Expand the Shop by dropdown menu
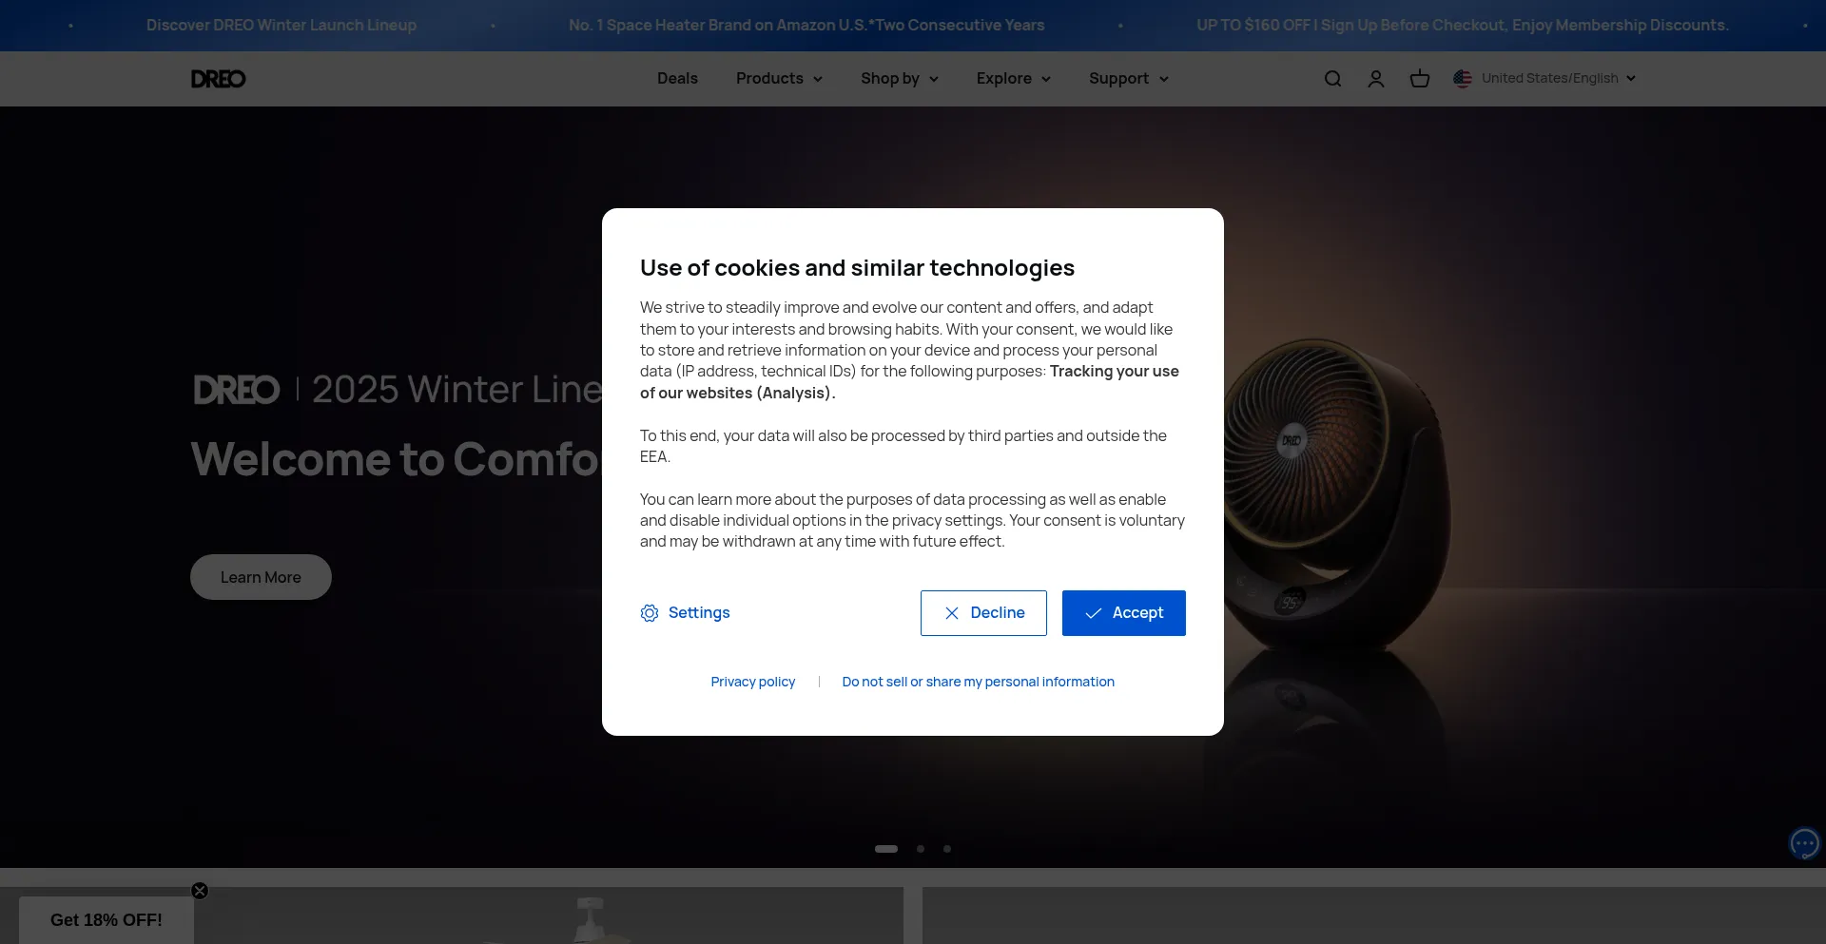Viewport: 1826px width, 944px height. pyautogui.click(x=900, y=79)
